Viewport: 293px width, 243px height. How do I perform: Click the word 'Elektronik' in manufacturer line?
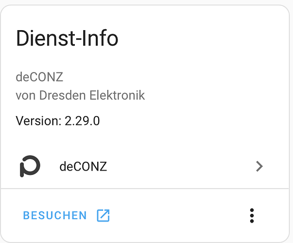coord(117,95)
